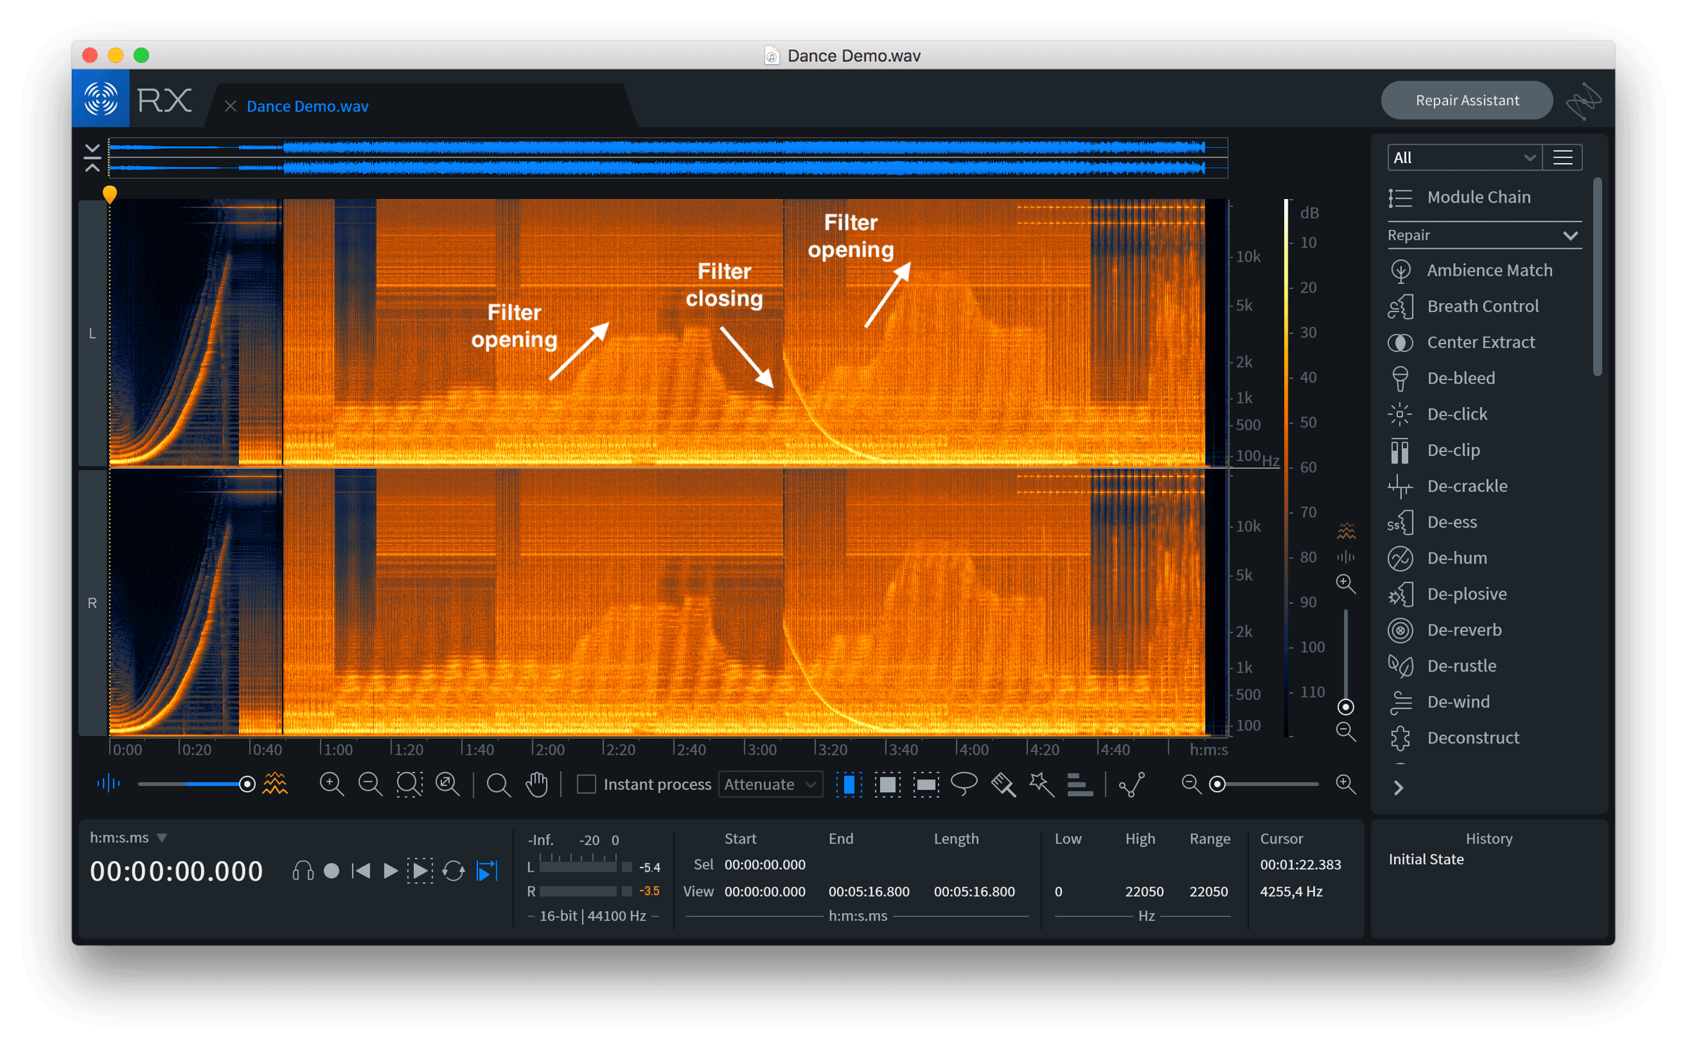Enable the Instant process checkbox
1687x1048 pixels.
click(x=586, y=784)
